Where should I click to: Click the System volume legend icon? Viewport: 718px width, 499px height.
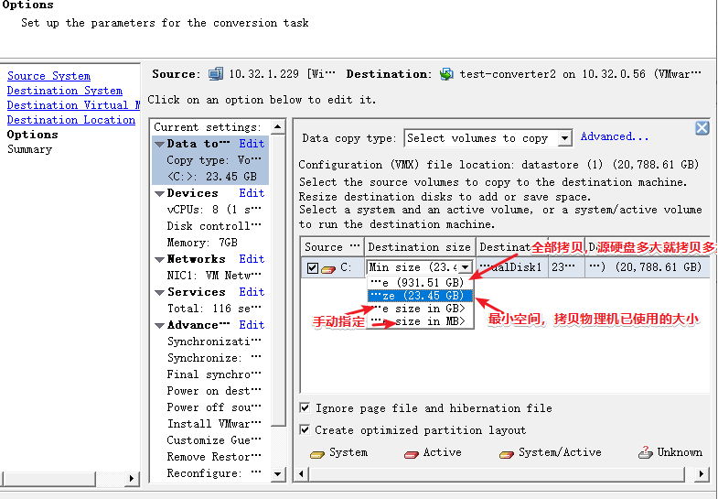tap(317, 453)
